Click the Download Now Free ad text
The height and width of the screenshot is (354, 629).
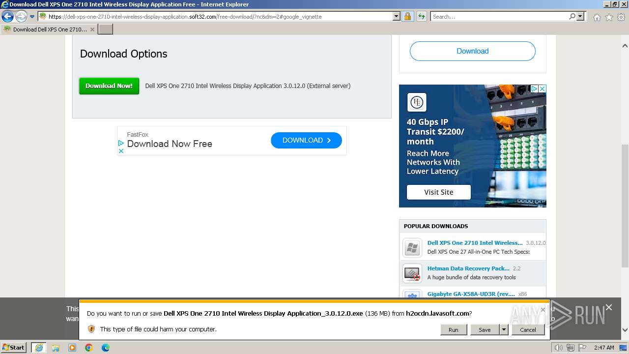point(170,144)
